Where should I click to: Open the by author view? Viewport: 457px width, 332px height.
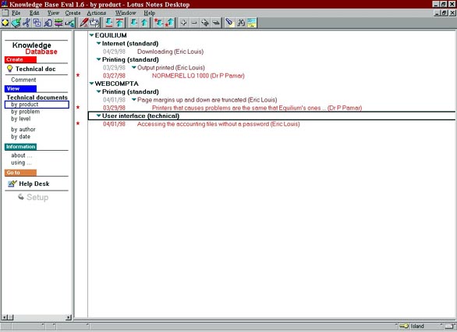23,130
